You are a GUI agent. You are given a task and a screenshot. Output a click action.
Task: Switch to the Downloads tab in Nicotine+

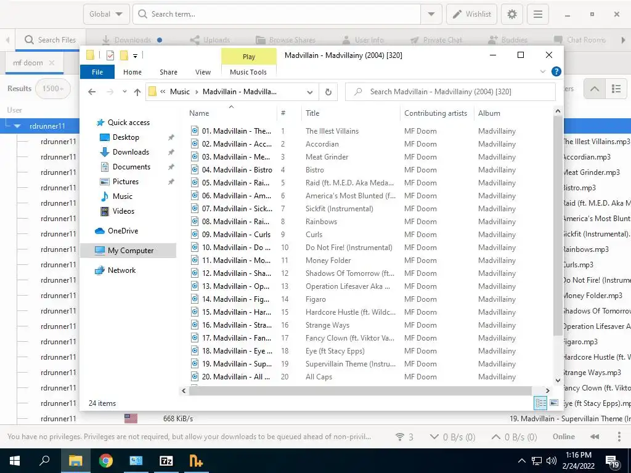133,40
